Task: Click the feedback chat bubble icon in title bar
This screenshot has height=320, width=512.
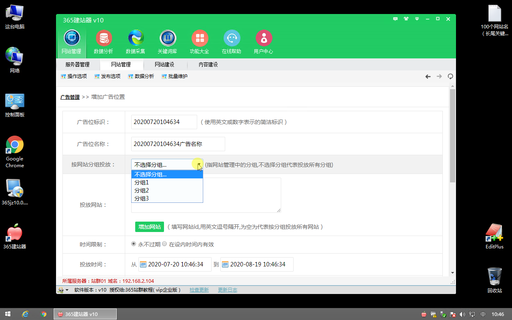Action: tap(396, 19)
